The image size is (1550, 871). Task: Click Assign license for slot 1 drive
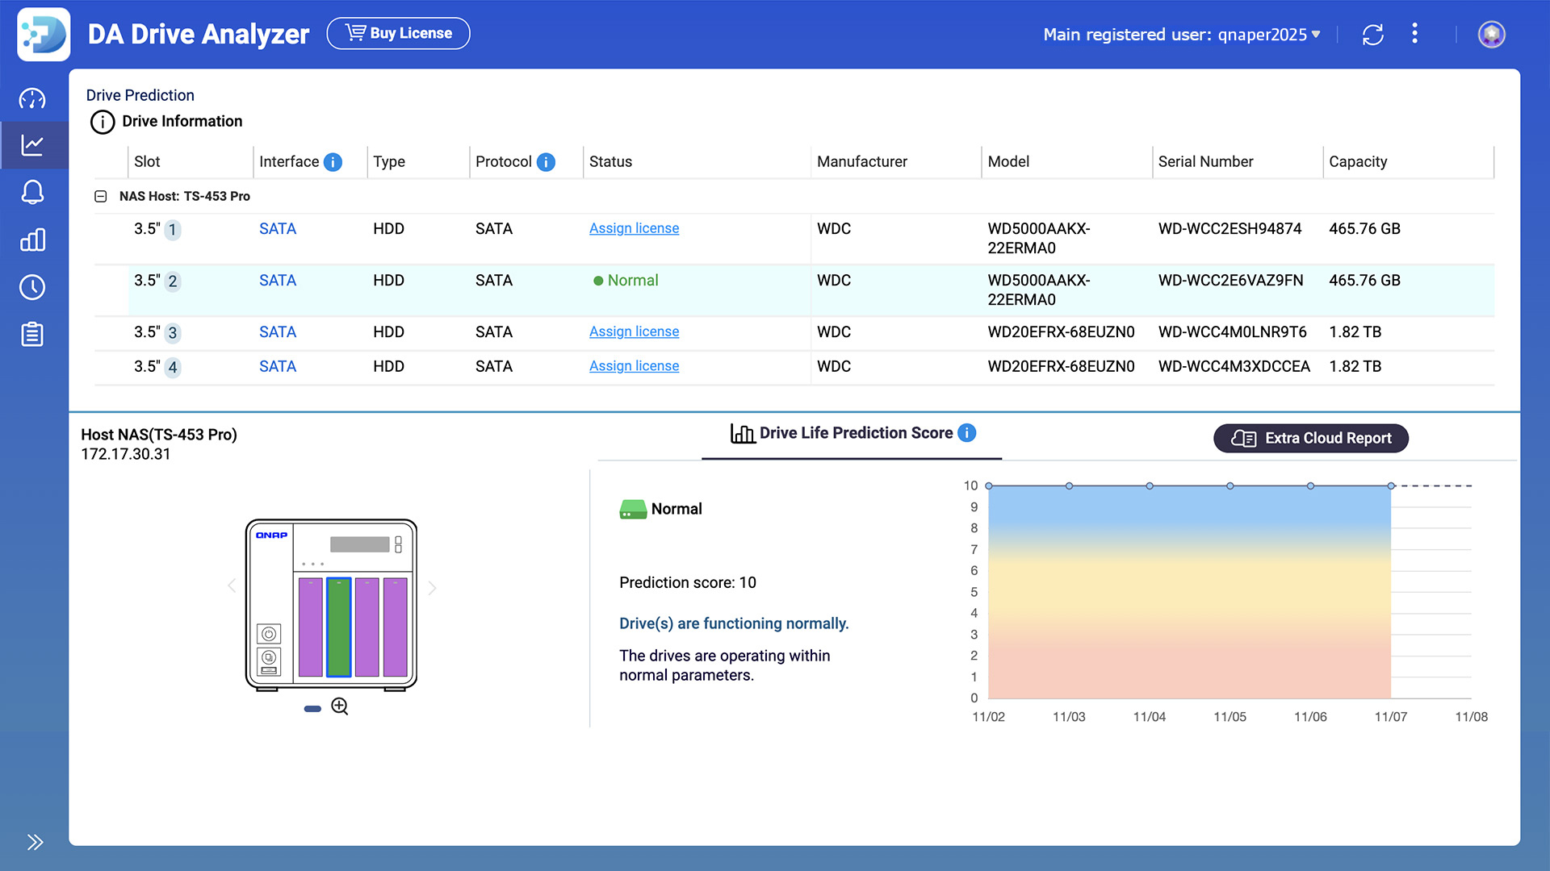click(x=634, y=228)
